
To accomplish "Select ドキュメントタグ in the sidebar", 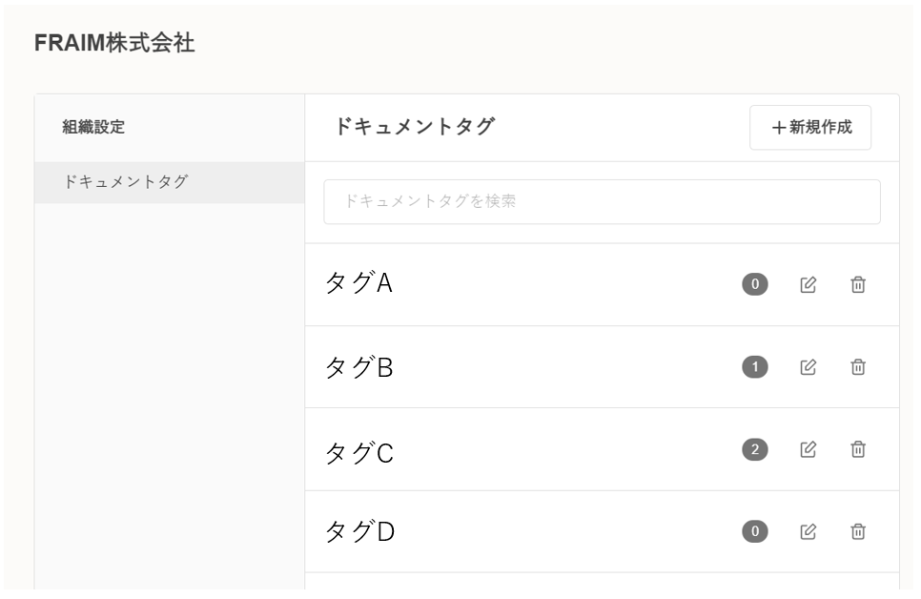I will pyautogui.click(x=125, y=182).
